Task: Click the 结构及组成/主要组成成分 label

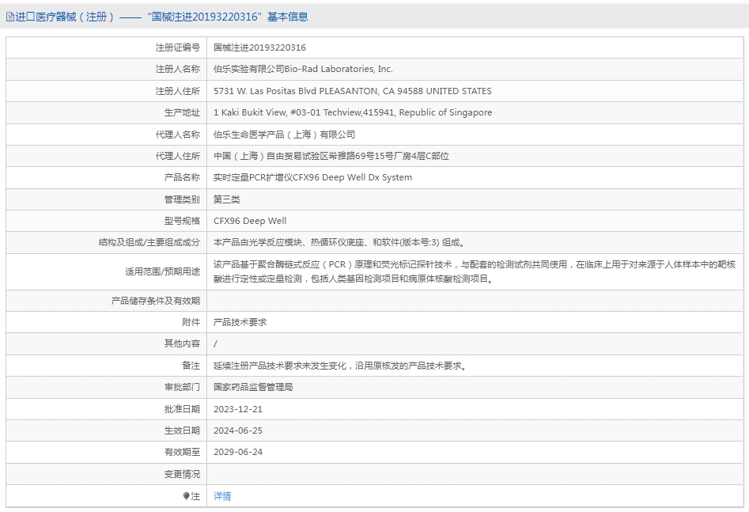Action: coord(149,242)
